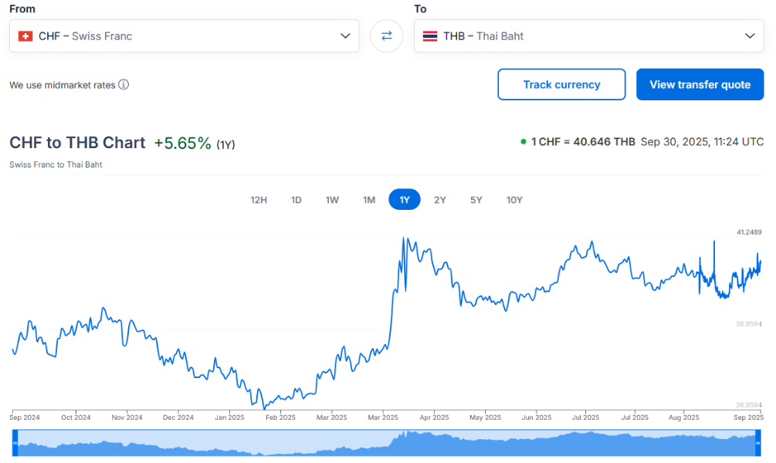
Task: Click View transfer quote button
Action: click(x=700, y=85)
